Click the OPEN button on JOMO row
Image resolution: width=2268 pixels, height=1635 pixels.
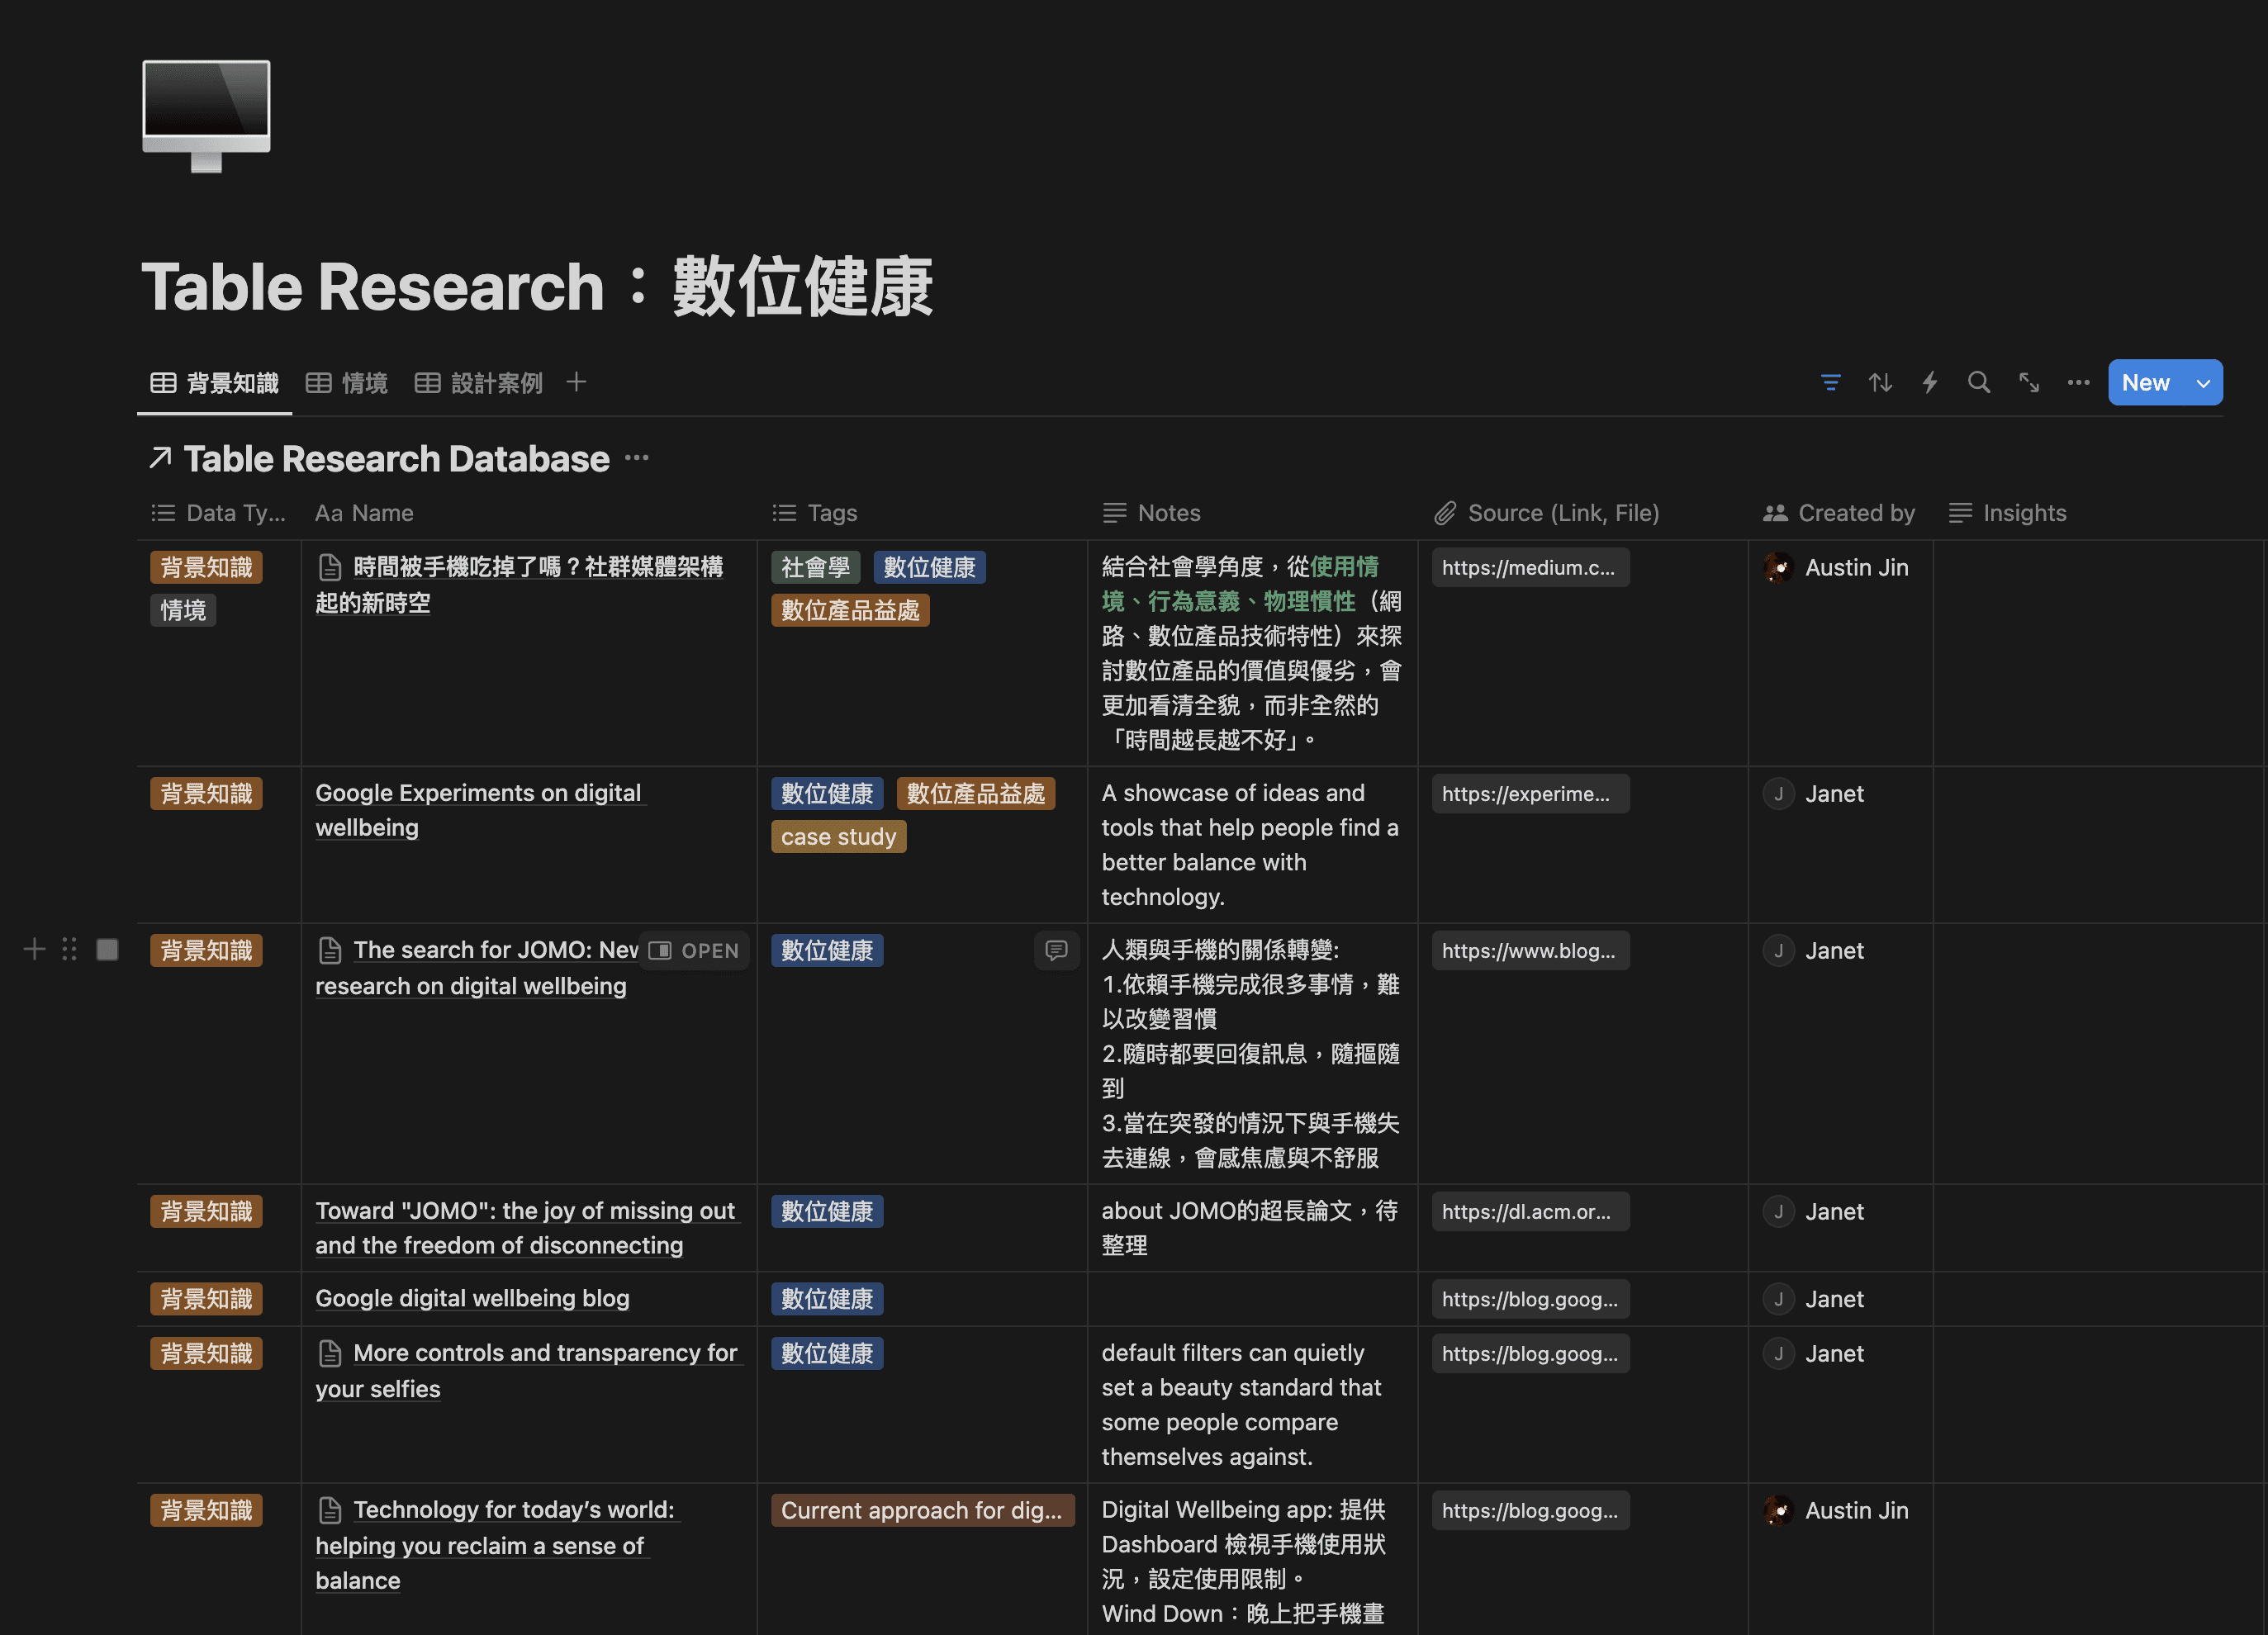tap(694, 950)
